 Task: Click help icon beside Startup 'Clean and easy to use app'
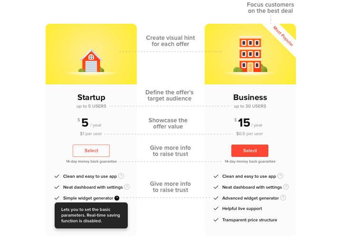coord(121,176)
